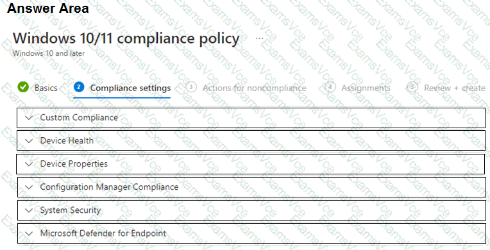490x250 pixels.
Task: Click the step 2 circle icon
Action: click(79, 87)
